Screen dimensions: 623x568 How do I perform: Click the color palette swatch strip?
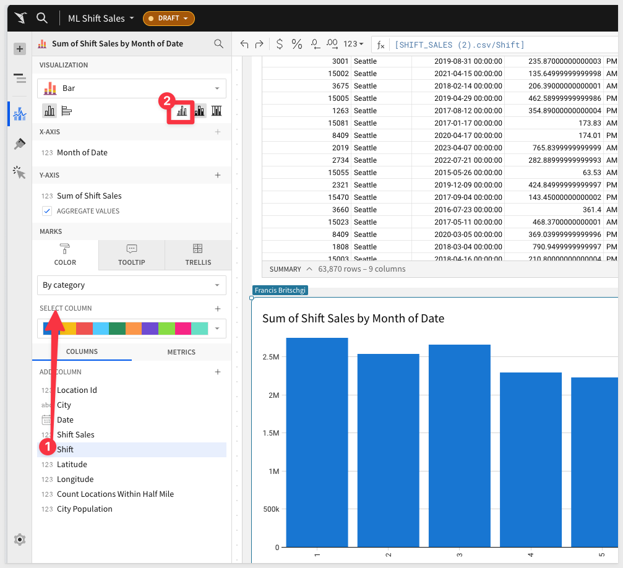[x=125, y=328]
